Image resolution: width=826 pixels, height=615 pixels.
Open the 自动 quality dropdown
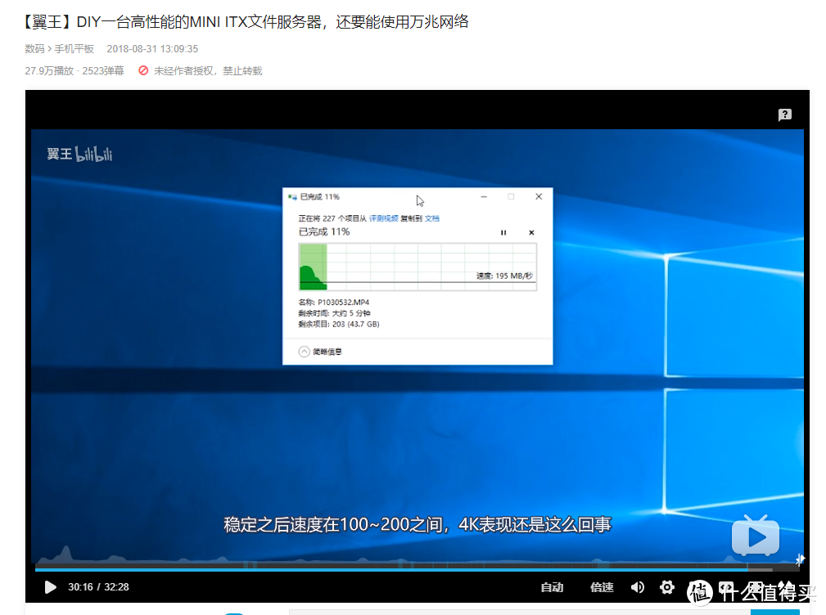coord(553,587)
